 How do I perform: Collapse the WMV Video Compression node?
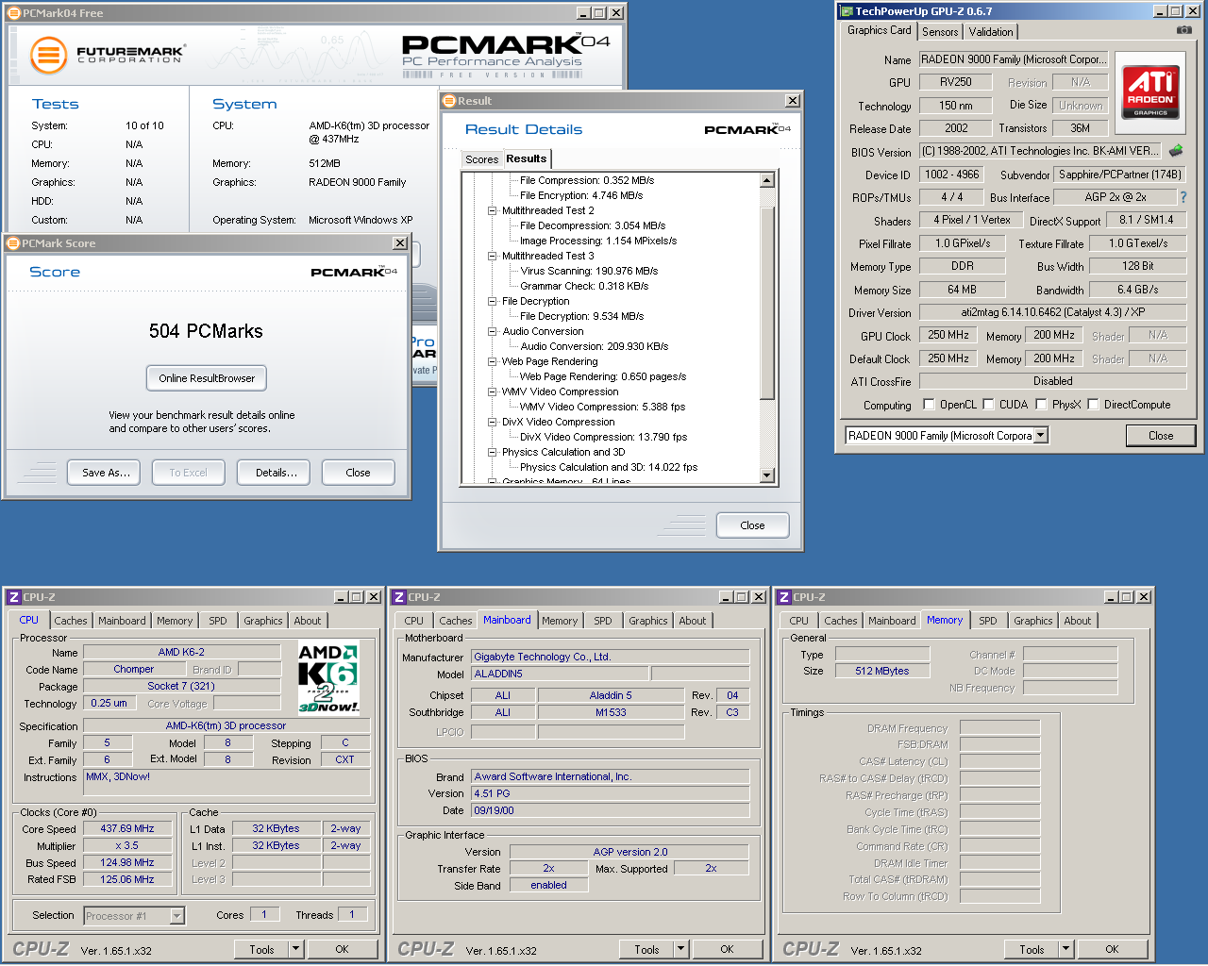[x=492, y=391]
